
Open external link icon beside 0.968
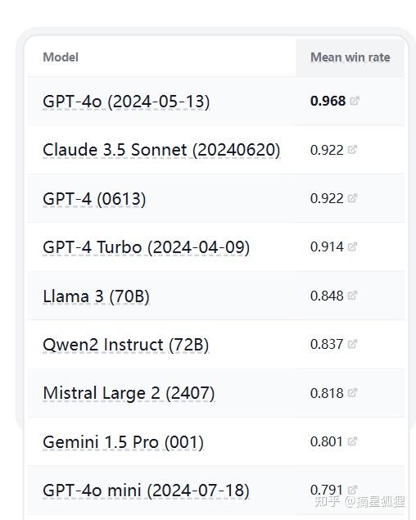pos(355,101)
